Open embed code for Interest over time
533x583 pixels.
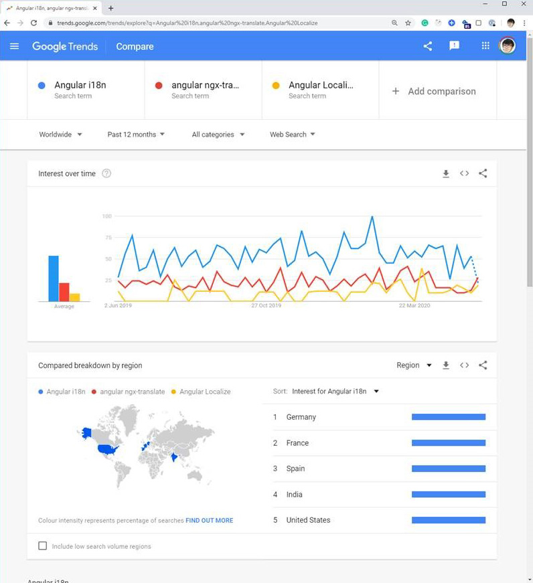point(464,173)
